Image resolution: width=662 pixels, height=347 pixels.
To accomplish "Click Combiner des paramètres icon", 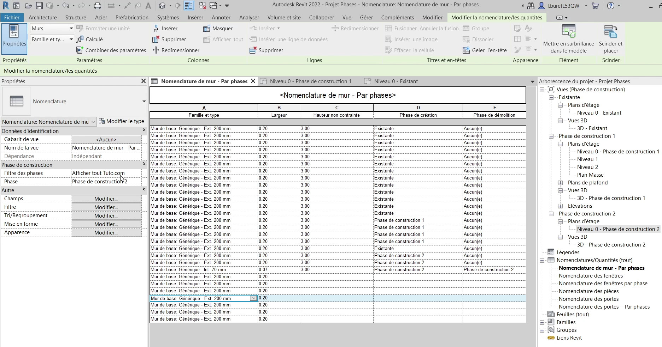I will 80,50.
